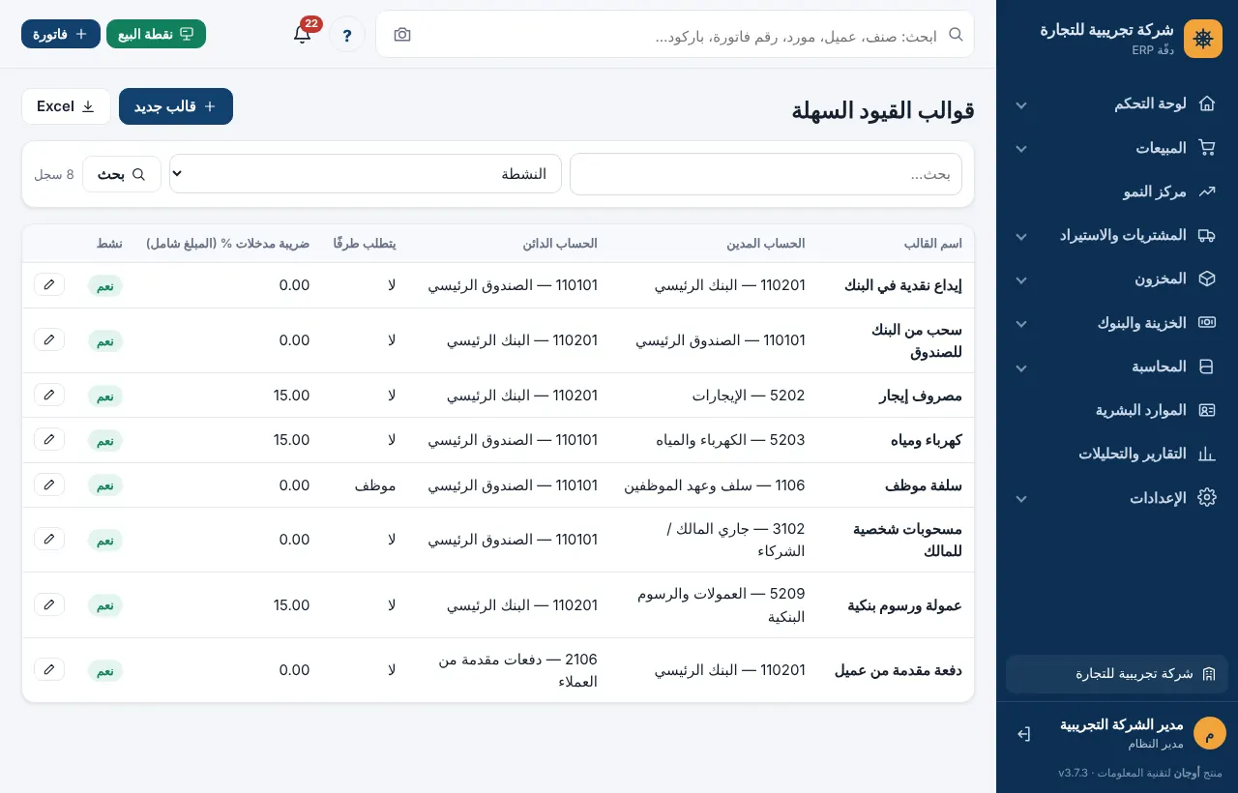Expand the الإعدادات menu chevron
1238x793 pixels.
click(1021, 498)
